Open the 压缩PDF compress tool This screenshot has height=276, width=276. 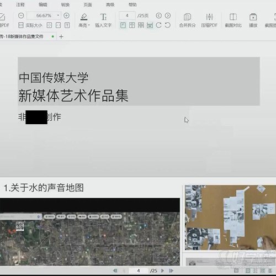click(209, 20)
